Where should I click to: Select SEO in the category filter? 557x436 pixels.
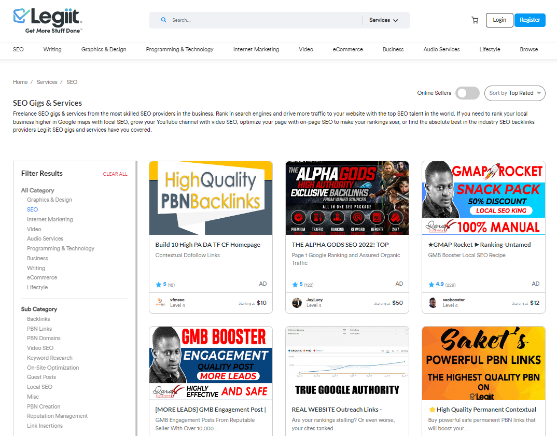coord(32,209)
